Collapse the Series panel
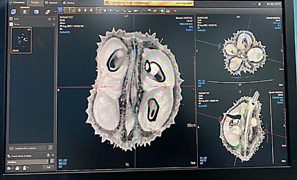Viewport: 297px width, 180px height. click(54, 24)
